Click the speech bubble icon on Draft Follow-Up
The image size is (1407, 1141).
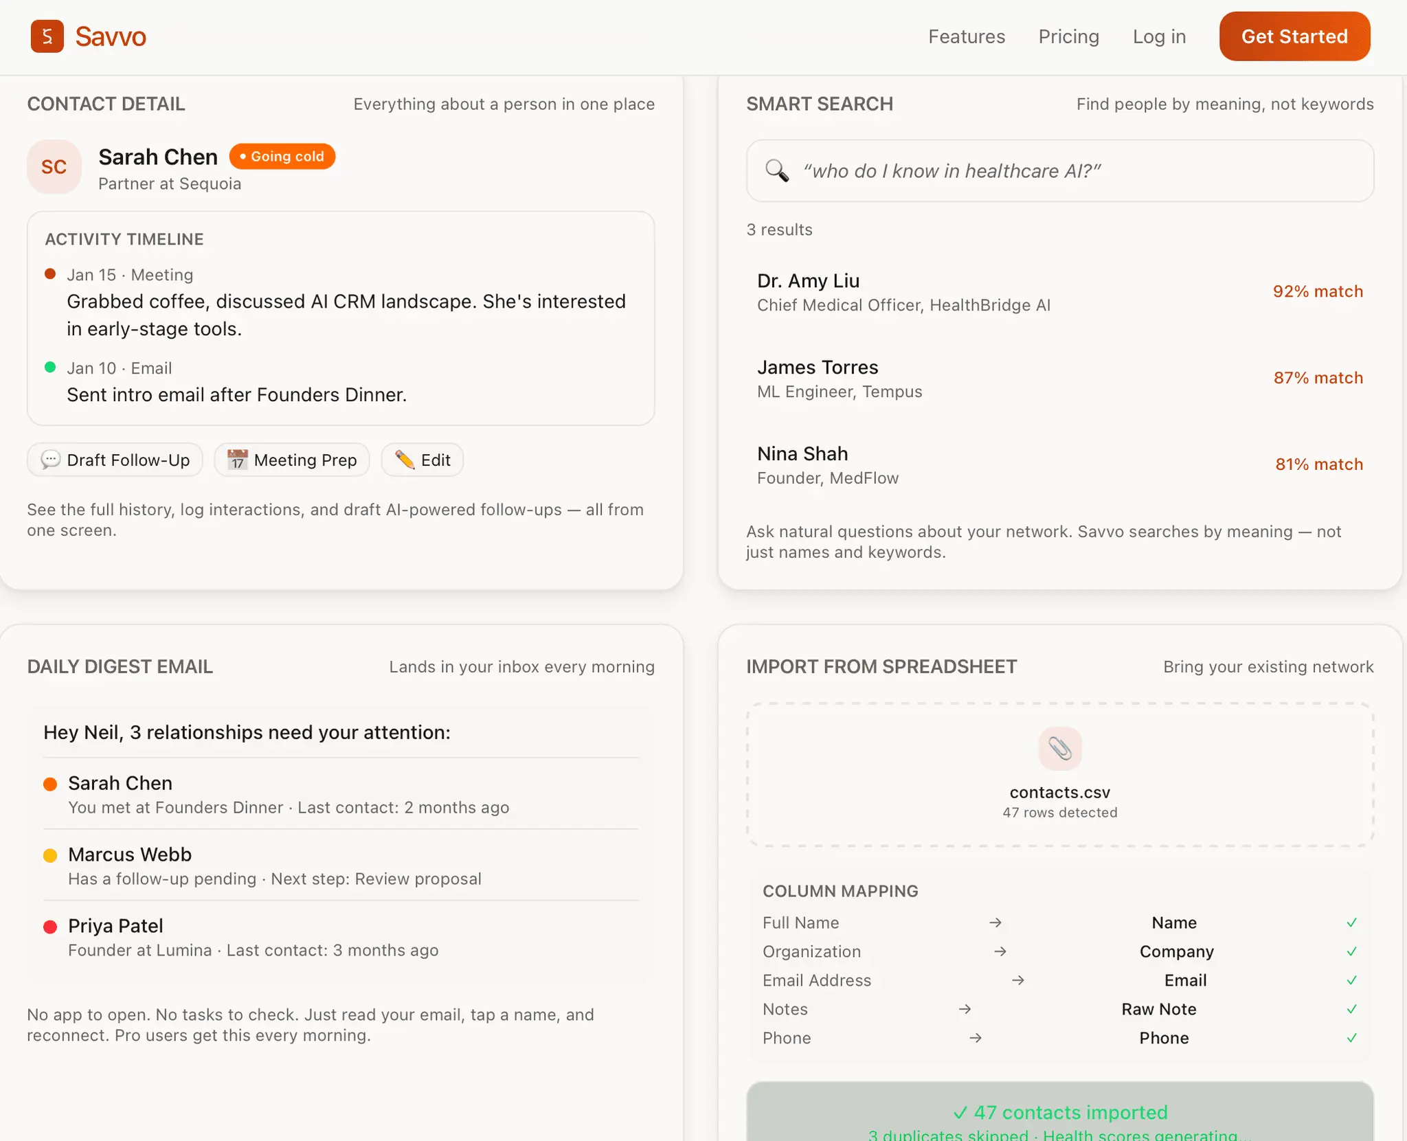[50, 460]
